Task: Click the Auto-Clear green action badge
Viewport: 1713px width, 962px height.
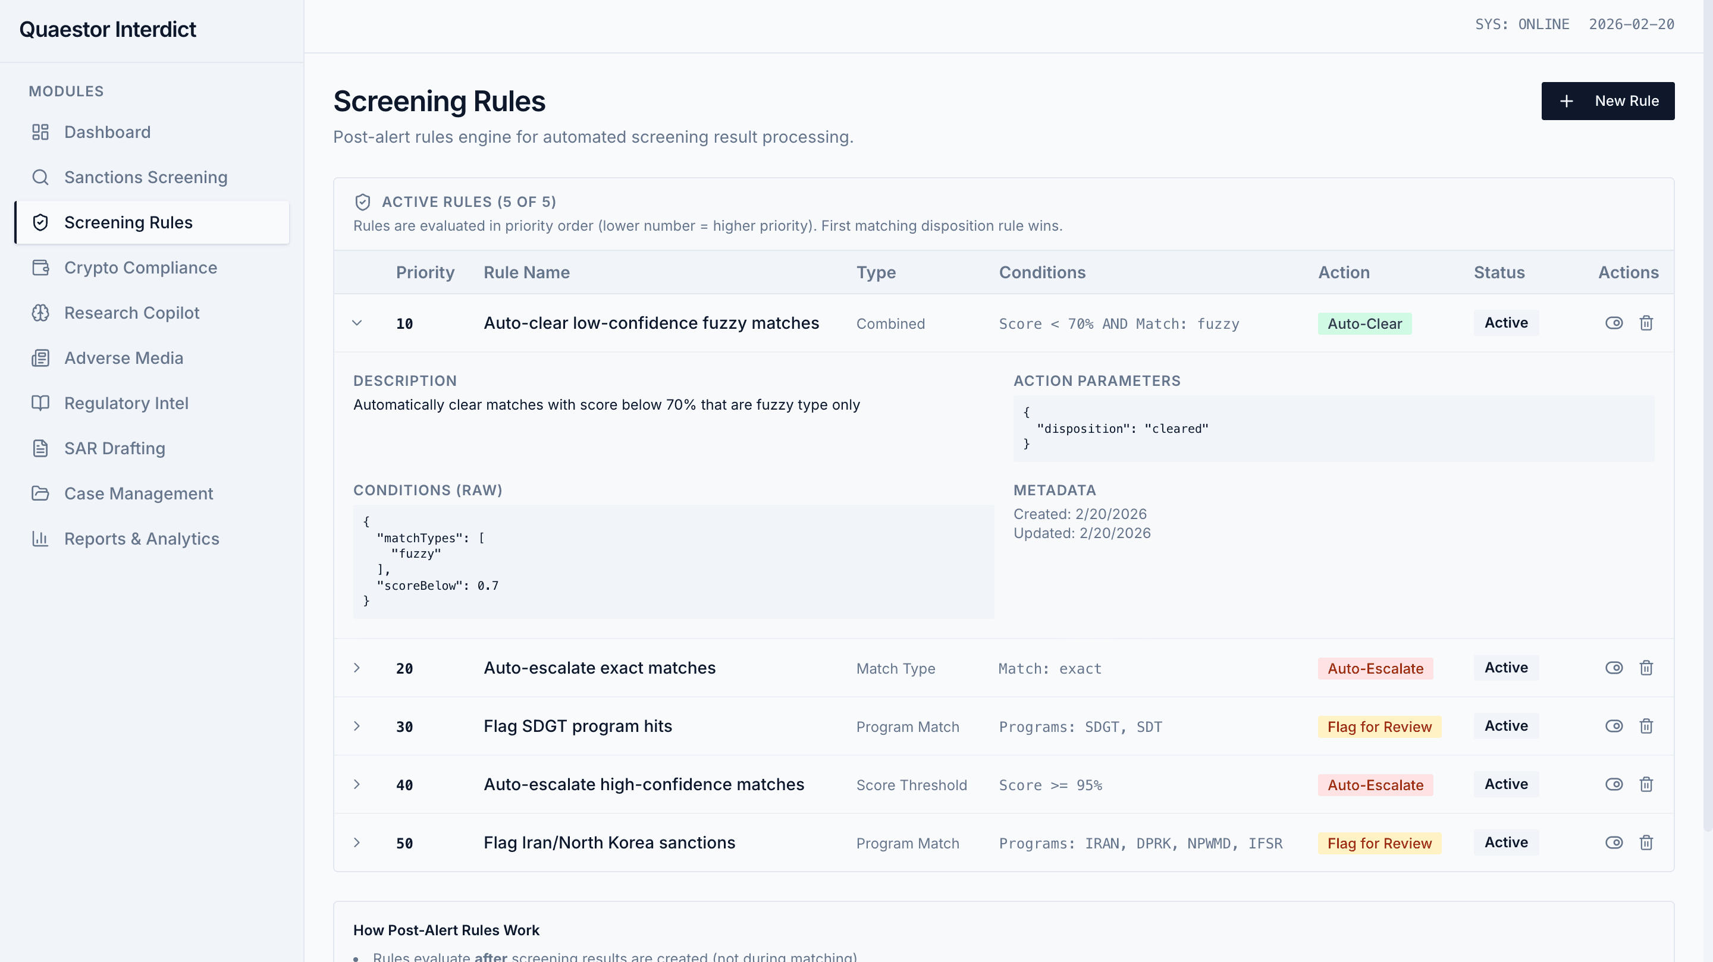Action: (x=1364, y=324)
